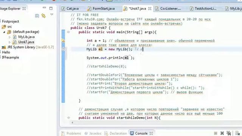Select the src folder in the tree
The image size is (242, 136).
9,27
